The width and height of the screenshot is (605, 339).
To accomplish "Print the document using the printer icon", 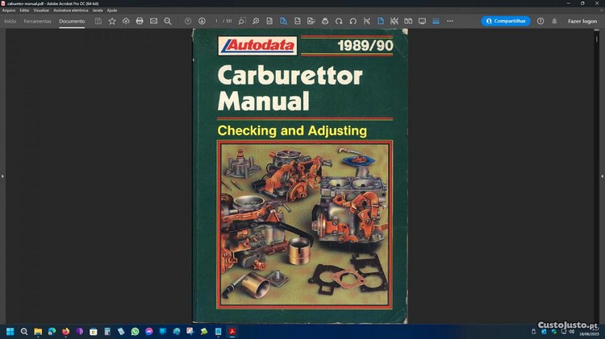I will tap(140, 21).
